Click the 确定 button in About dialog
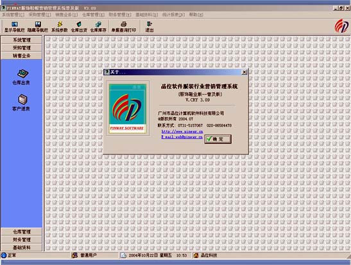 pyautogui.click(x=218, y=139)
